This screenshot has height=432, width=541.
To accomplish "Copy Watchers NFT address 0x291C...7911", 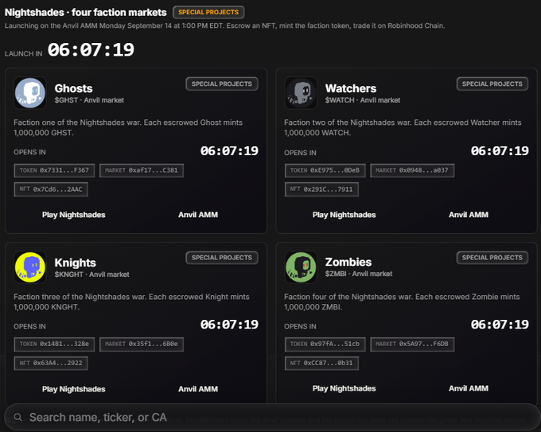I will [321, 189].
